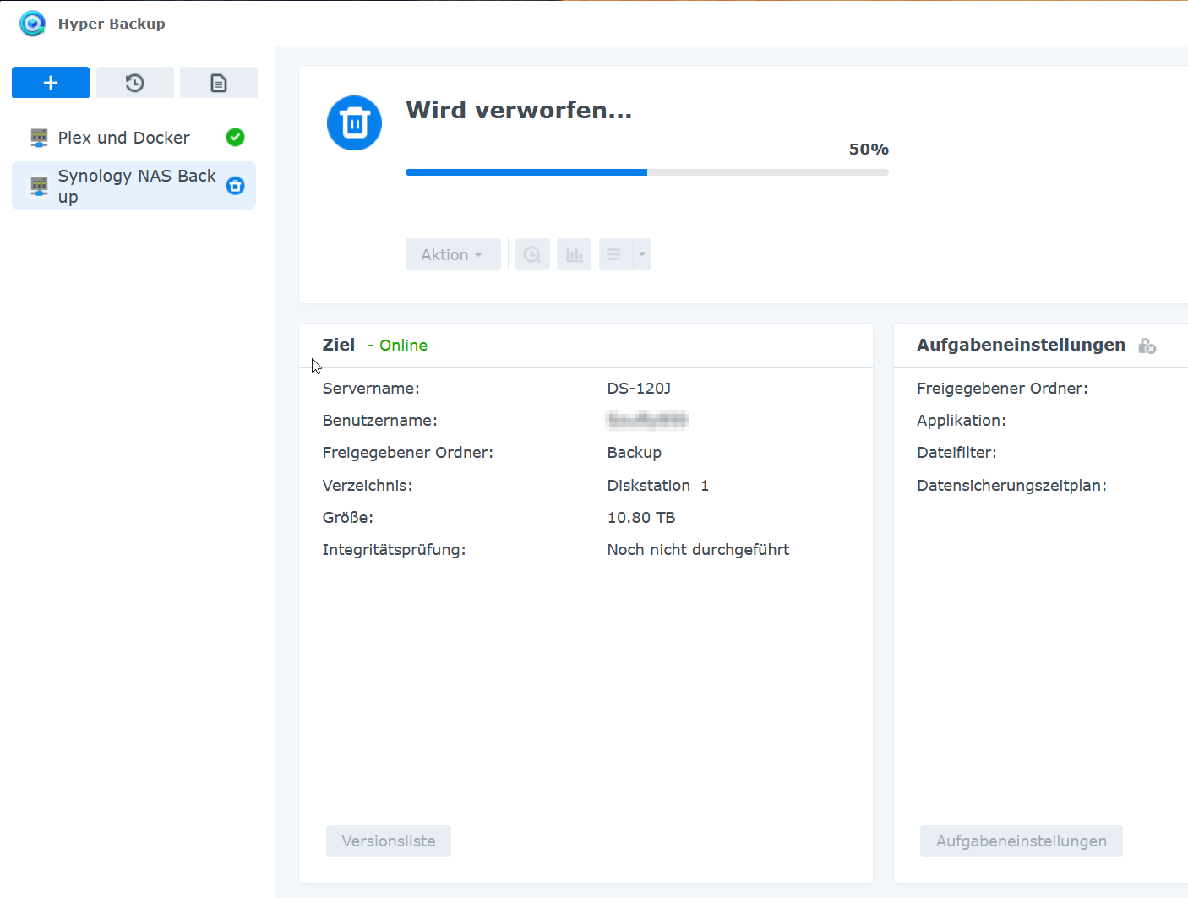Click the Online status text
Screen dimensions: 1188x898
click(403, 346)
